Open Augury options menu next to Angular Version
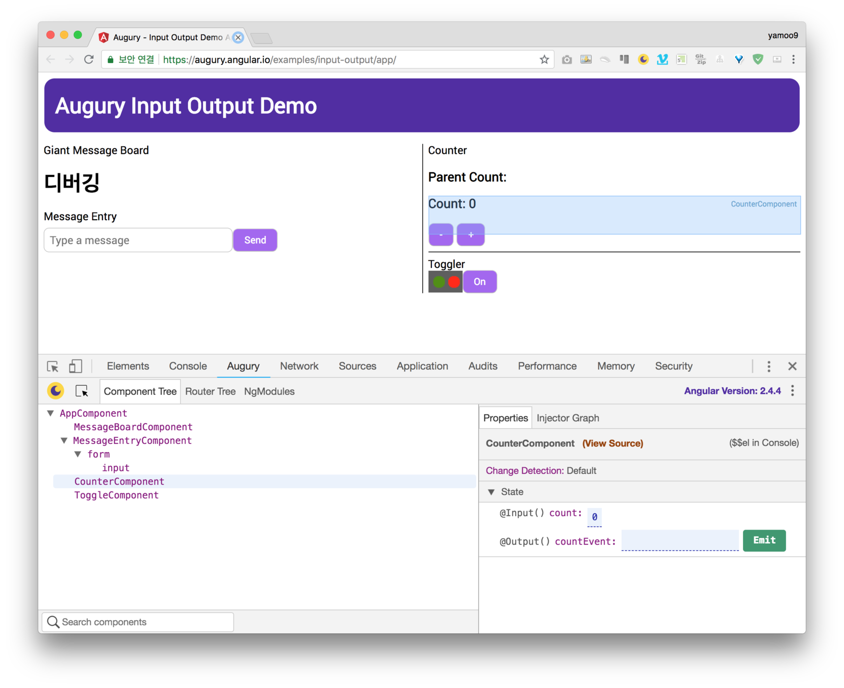The image size is (844, 688). 792,391
